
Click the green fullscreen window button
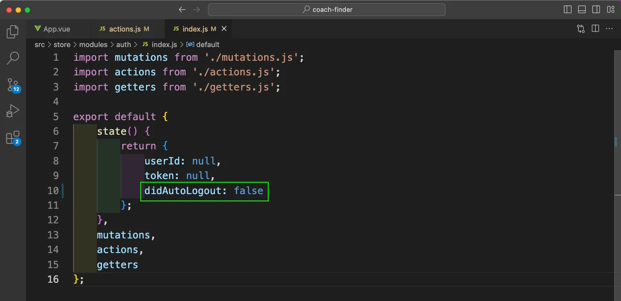coord(27,10)
